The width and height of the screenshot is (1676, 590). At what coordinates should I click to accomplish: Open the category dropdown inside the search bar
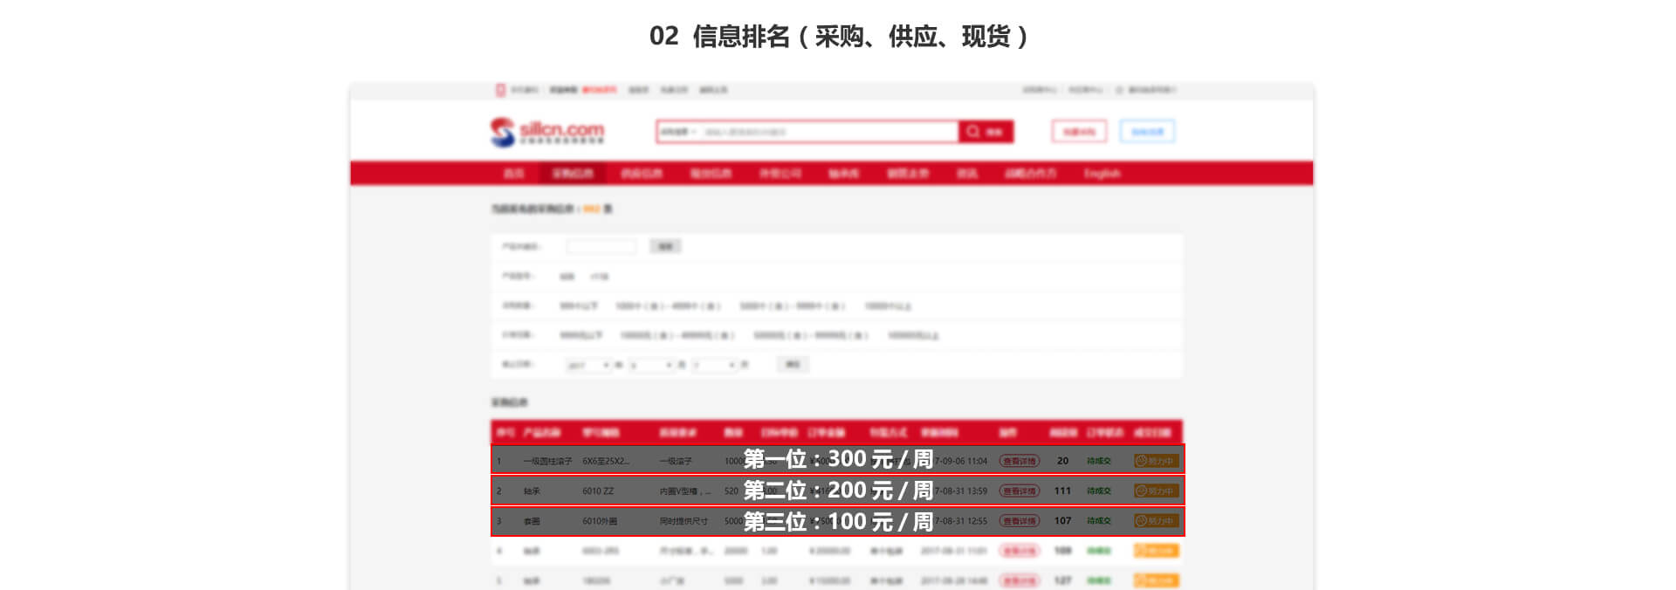coord(678,132)
